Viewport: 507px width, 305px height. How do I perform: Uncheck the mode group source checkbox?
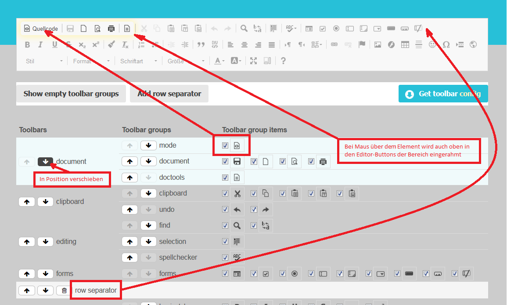(225, 145)
